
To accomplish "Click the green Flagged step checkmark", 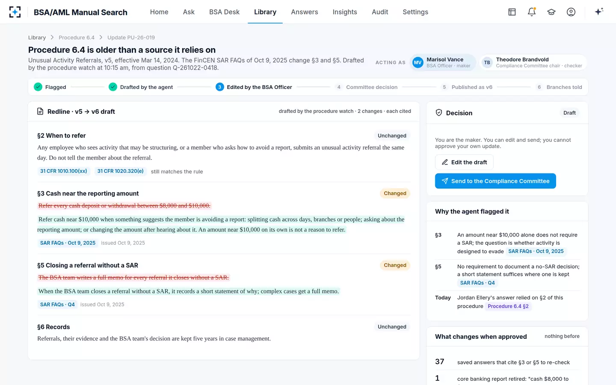I will click(38, 87).
